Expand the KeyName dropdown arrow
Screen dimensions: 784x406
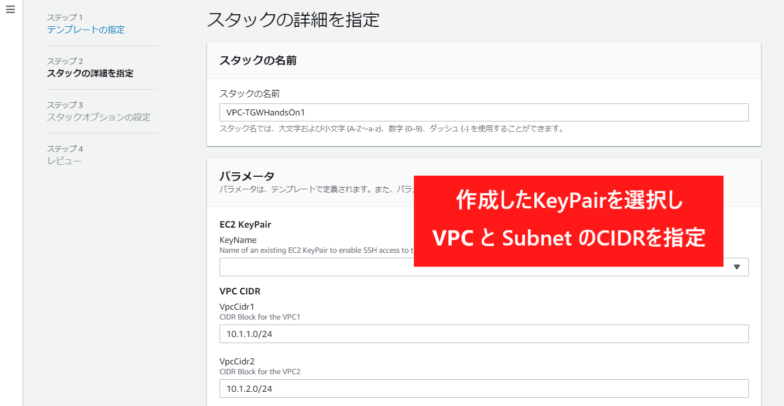[x=737, y=267]
